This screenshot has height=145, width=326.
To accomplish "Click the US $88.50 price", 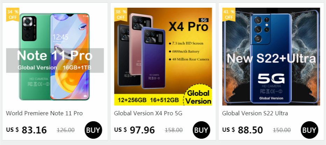I will coord(243,130).
